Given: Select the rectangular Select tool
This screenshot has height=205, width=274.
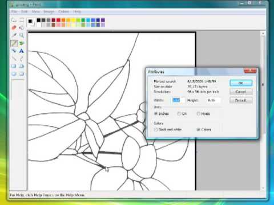Looking at the screenshot, I should pos(22,20).
